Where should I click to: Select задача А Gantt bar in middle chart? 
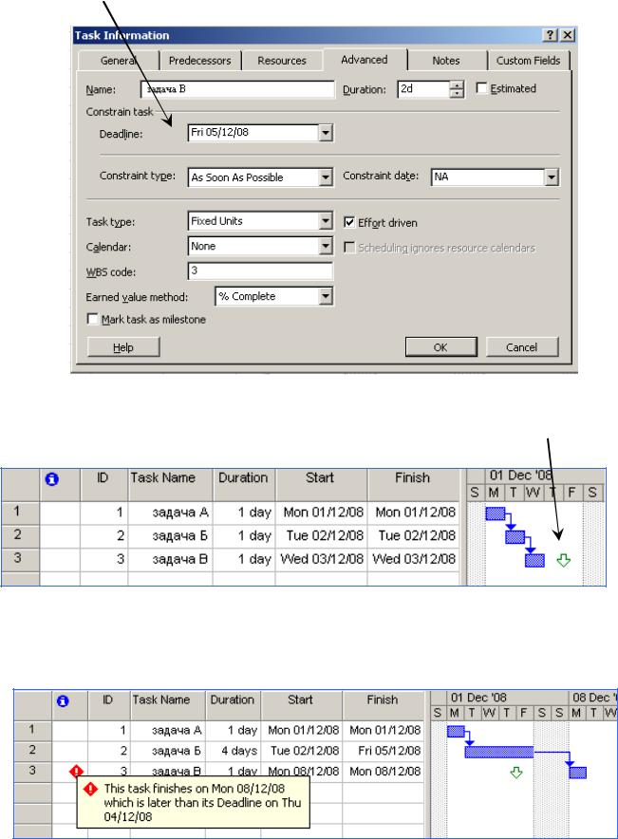(496, 513)
